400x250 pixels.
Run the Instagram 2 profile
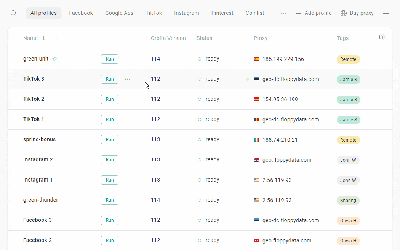[x=110, y=160]
